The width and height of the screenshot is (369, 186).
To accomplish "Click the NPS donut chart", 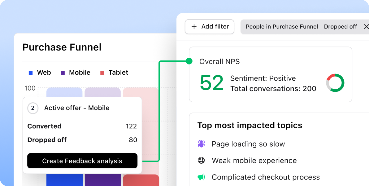I will click(335, 83).
